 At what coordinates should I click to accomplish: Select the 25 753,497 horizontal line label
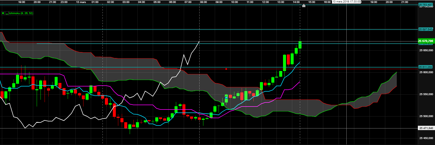click(x=425, y=5)
